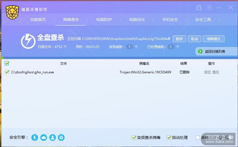Toggle the user-profile security engine
The height and width of the screenshot is (147, 238).
(x=53, y=138)
